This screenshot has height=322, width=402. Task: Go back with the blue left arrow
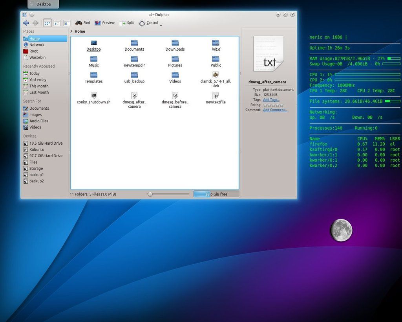pos(26,23)
